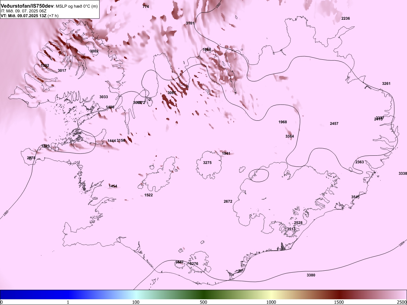407x305 pixels.
Task: Select the 2457 value label
Action: 334,124
